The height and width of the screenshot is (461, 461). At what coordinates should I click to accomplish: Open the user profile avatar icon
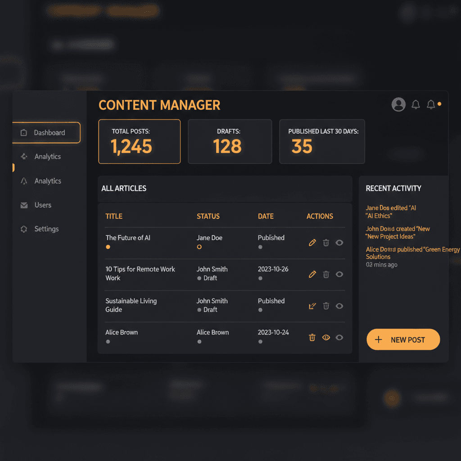pos(398,104)
